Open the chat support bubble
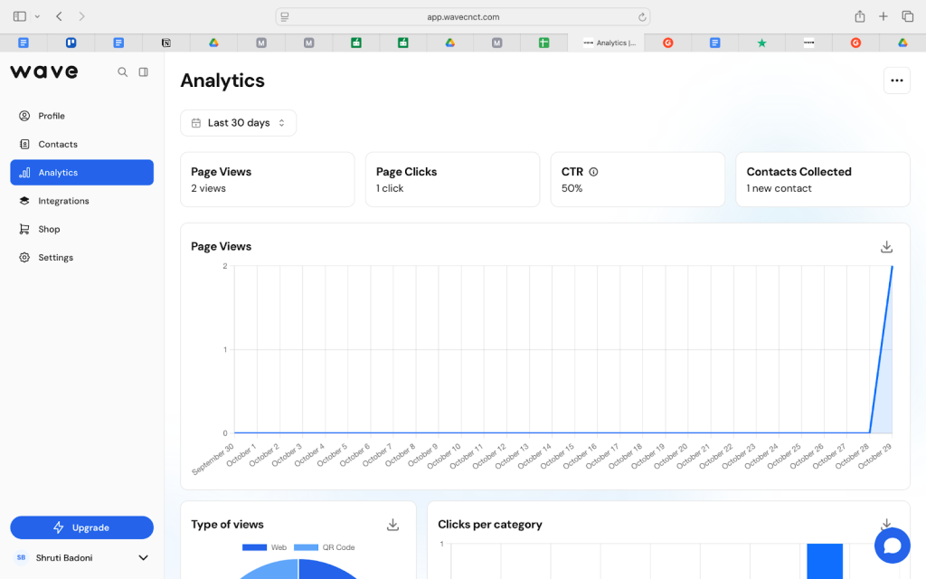Screen dimensions: 926x579 [x=892, y=546]
